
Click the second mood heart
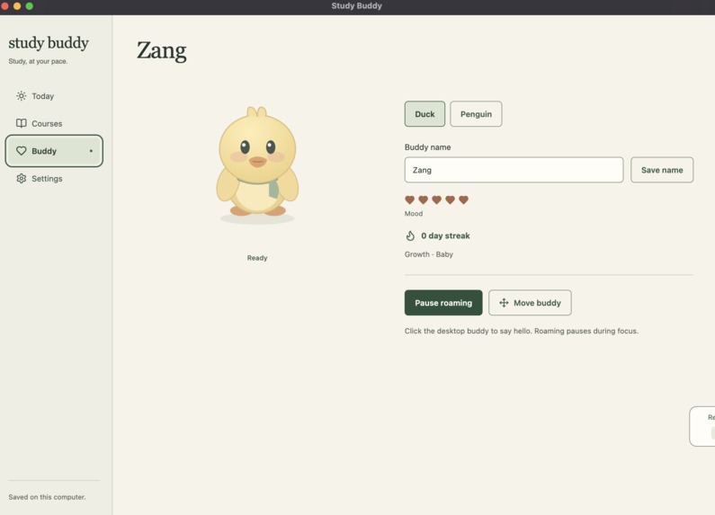pyautogui.click(x=424, y=200)
